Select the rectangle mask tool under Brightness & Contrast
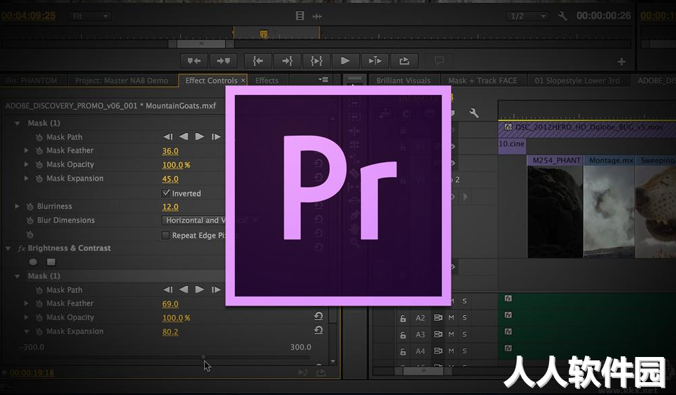This screenshot has height=395, width=676. pos(51,262)
